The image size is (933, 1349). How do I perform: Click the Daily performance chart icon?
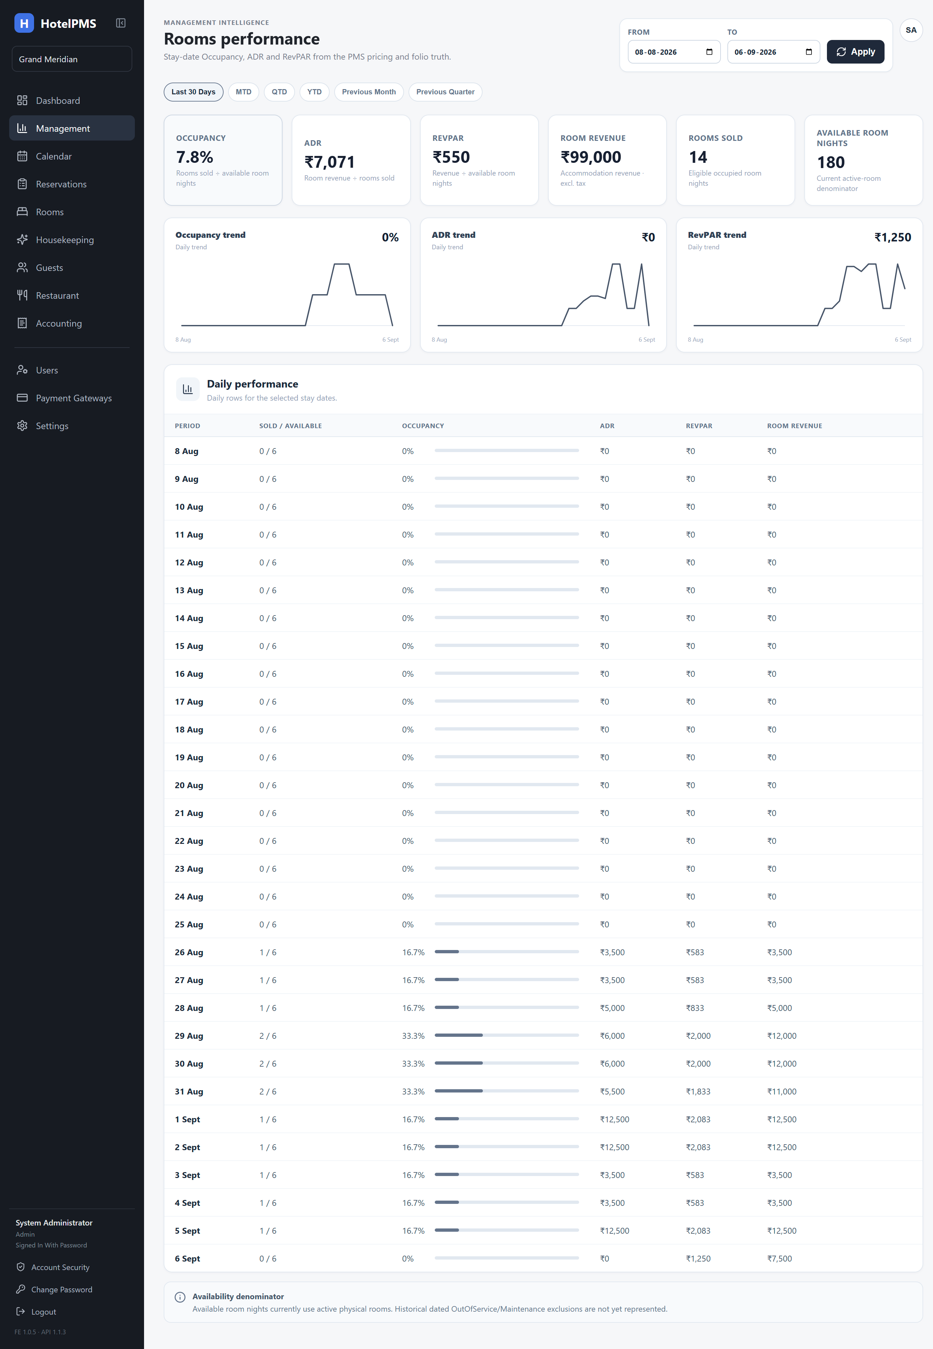pyautogui.click(x=188, y=389)
